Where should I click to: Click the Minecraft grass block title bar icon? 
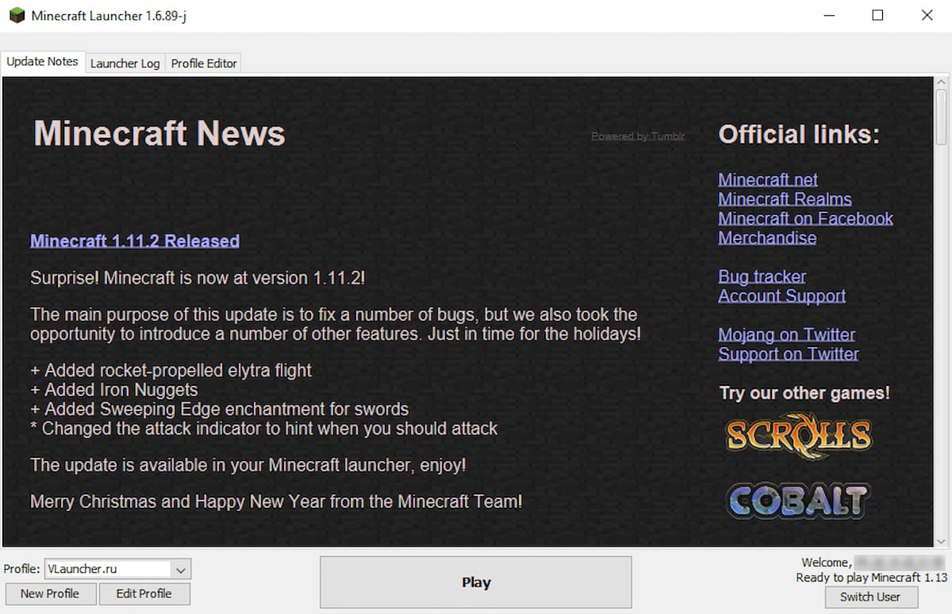click(16, 15)
